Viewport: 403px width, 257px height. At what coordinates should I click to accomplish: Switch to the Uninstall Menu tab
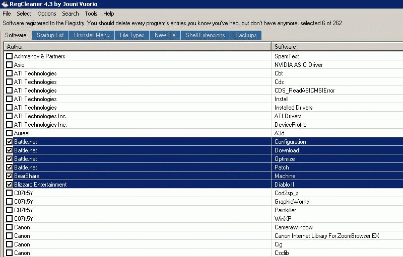(x=92, y=35)
